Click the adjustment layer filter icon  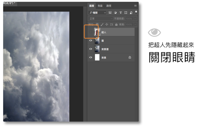[115, 12]
